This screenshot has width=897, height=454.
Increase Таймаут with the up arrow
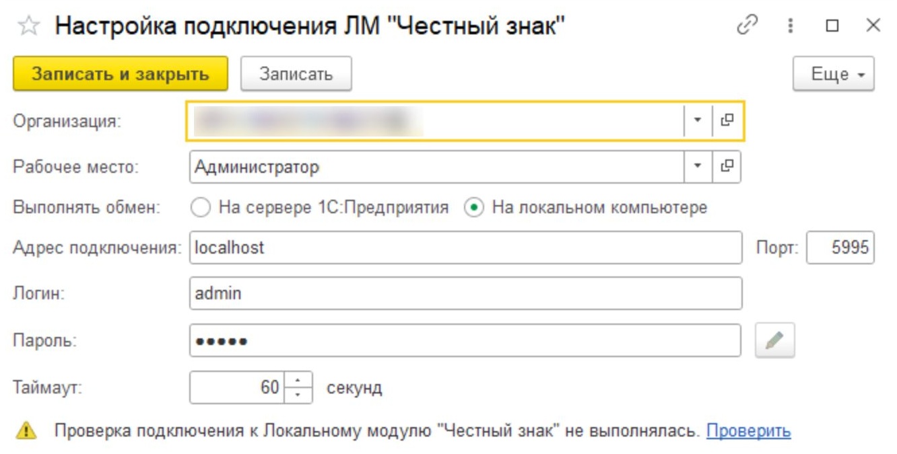[x=298, y=380]
